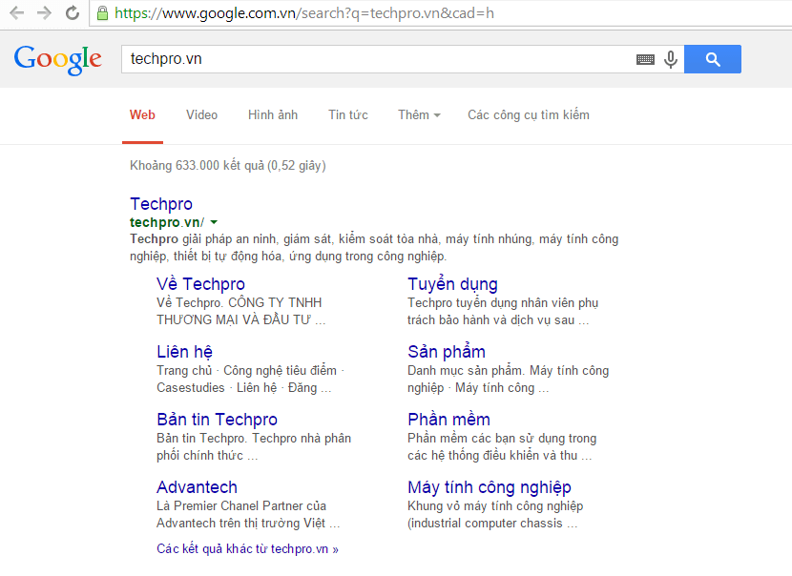Click the Google logo
The image size is (792, 576).
click(58, 59)
